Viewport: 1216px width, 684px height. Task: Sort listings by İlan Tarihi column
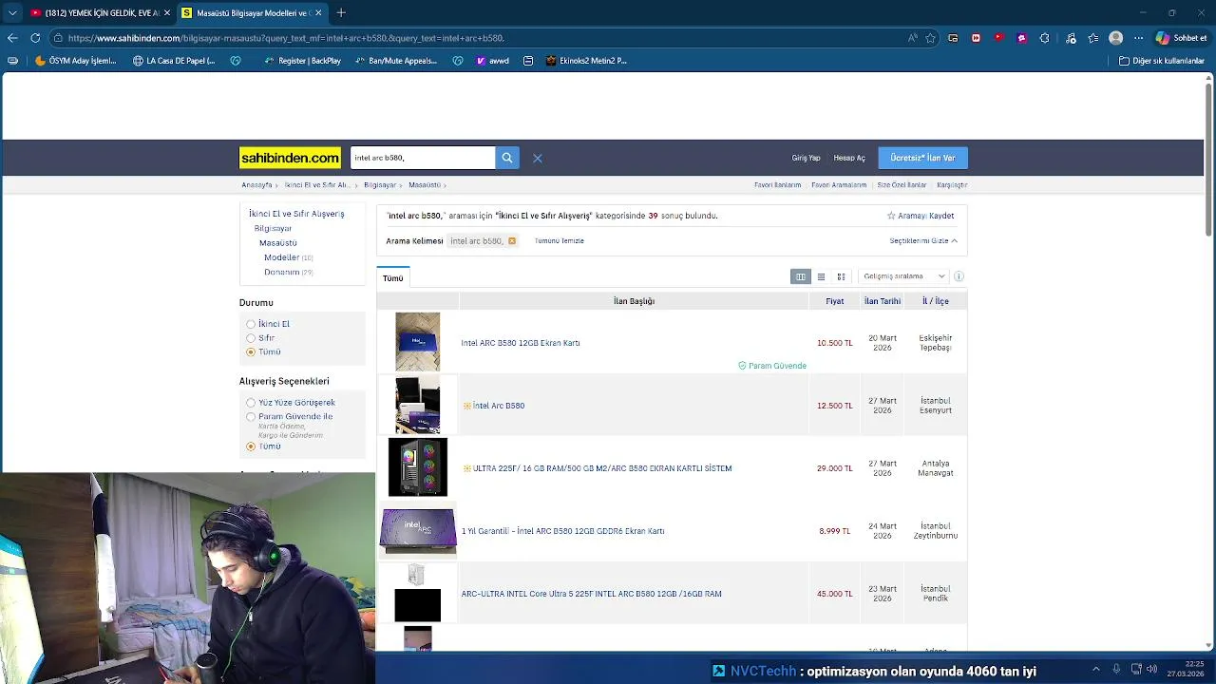tap(883, 301)
